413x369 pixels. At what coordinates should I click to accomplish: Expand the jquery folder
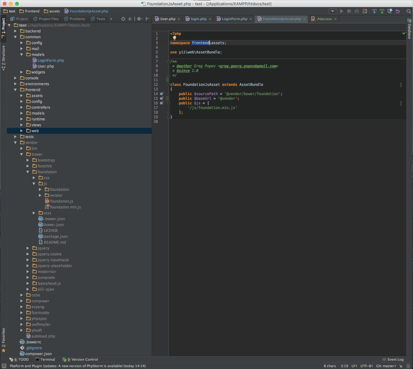[x=27, y=248]
